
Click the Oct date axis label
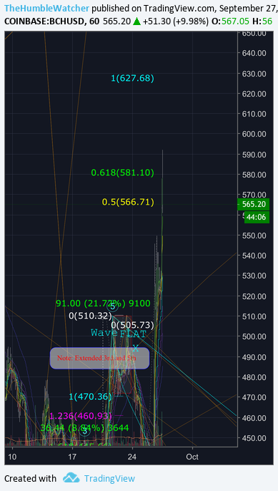click(192, 457)
